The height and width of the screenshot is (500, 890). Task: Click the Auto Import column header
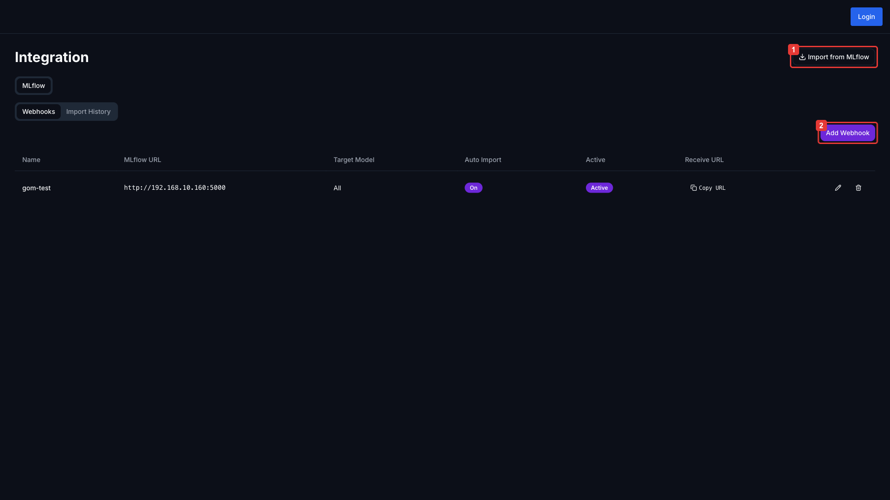(x=483, y=159)
